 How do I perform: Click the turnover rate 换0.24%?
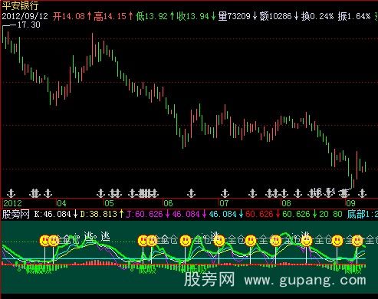tap(317, 16)
